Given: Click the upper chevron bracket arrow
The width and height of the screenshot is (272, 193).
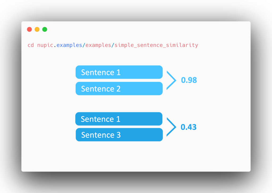Looking at the screenshot, I should 171,80.
